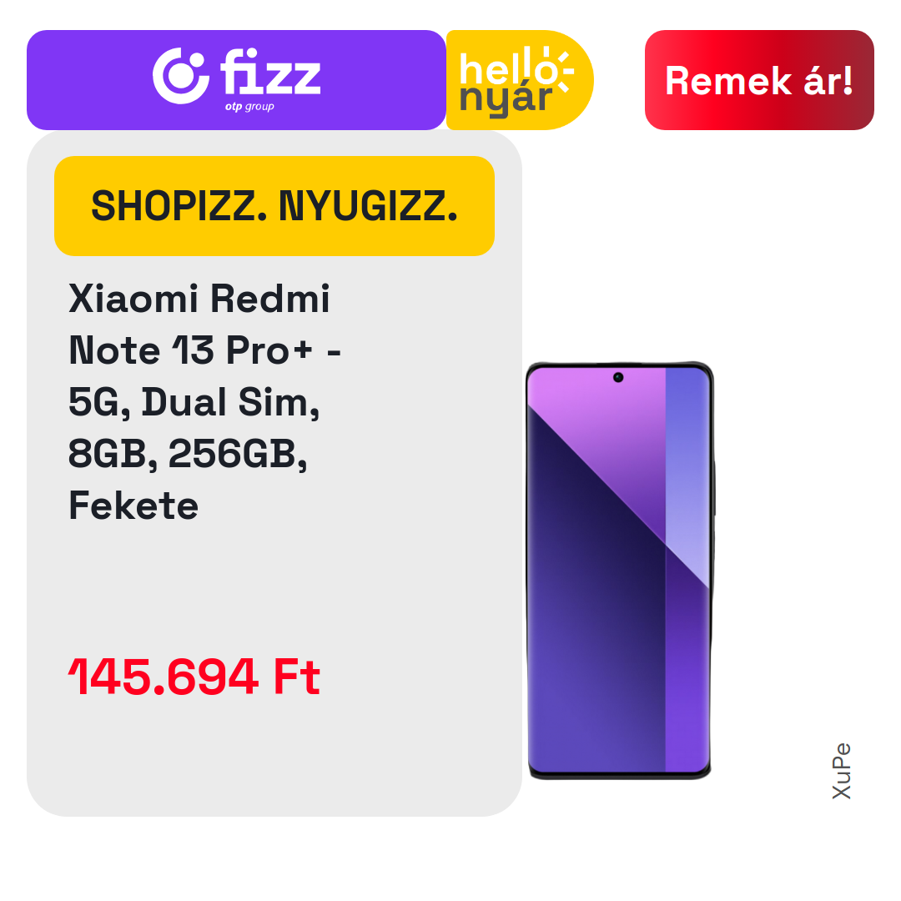
Task: Click the word Fekete in description
Action: click(133, 506)
